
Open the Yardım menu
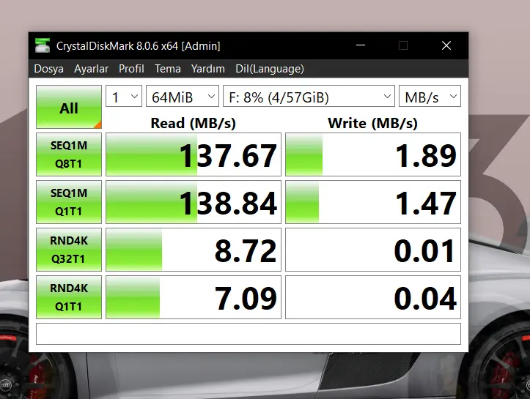[208, 69]
